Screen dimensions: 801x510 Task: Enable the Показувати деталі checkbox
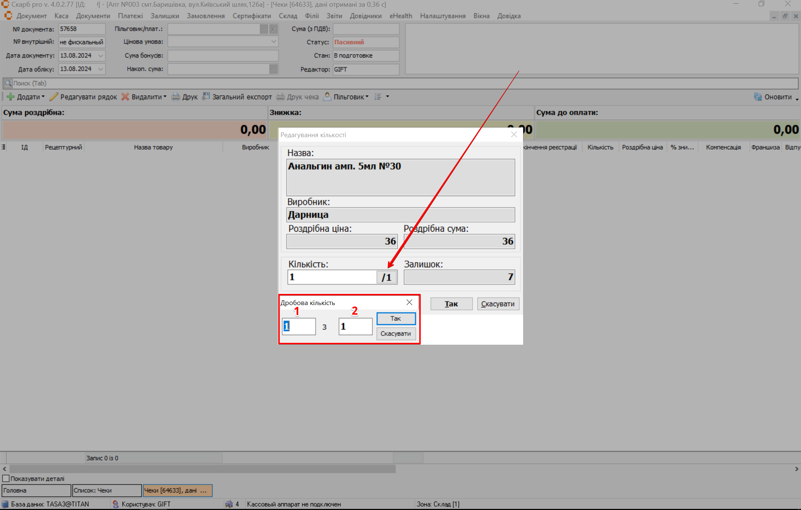(6, 478)
